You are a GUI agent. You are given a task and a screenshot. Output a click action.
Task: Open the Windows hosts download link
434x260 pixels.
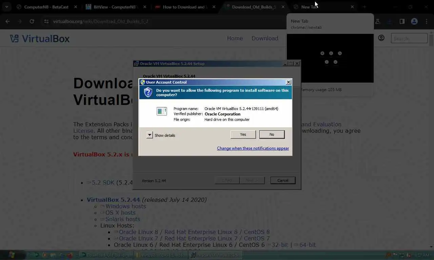pos(125,206)
